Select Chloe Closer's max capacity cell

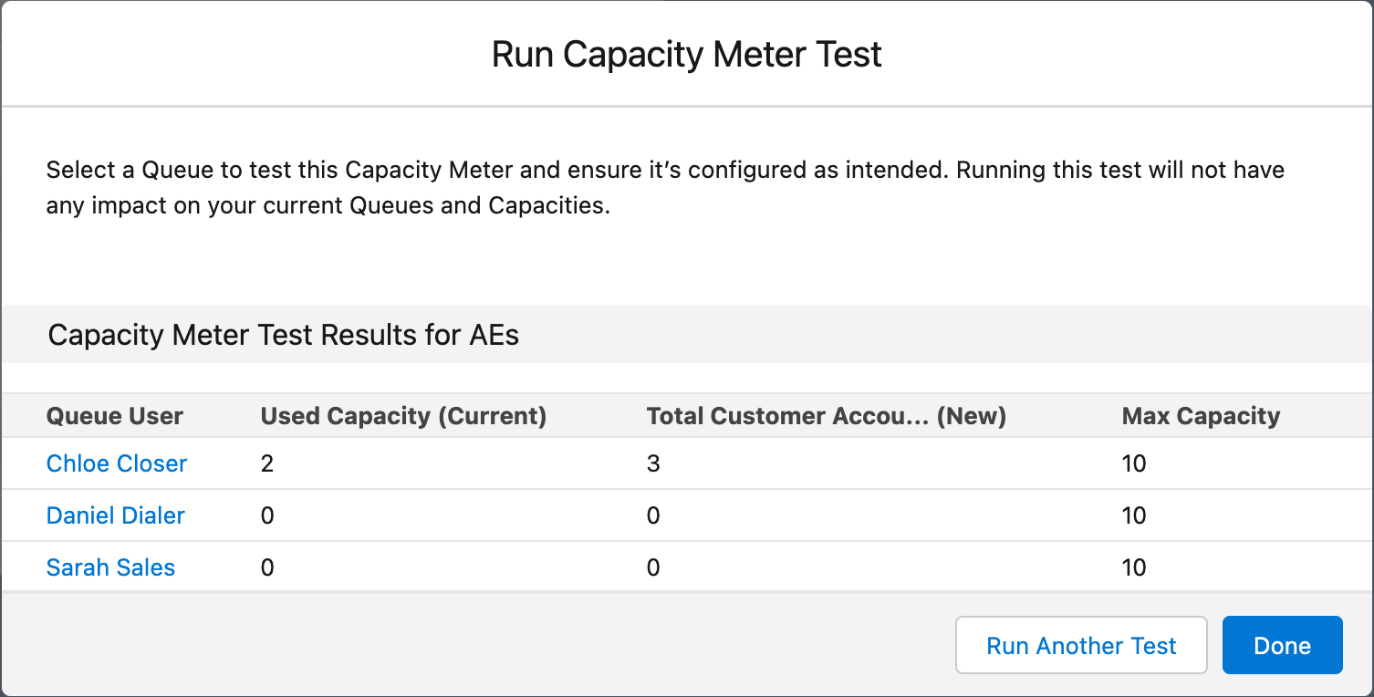[1134, 463]
